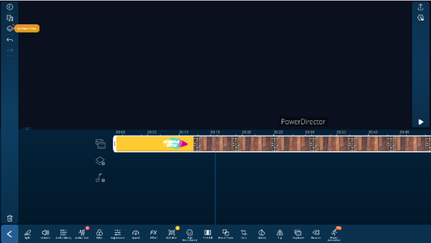The height and width of the screenshot is (243, 431).
Task: Select the Split tool
Action: coord(27,234)
